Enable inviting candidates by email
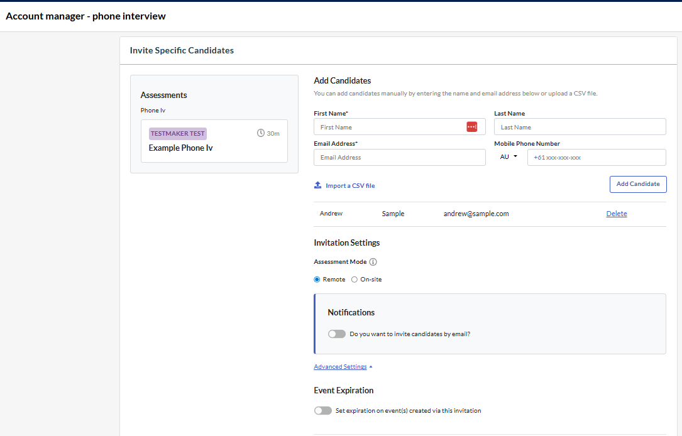Screen dimensions: 682x436 pyautogui.click(x=337, y=334)
